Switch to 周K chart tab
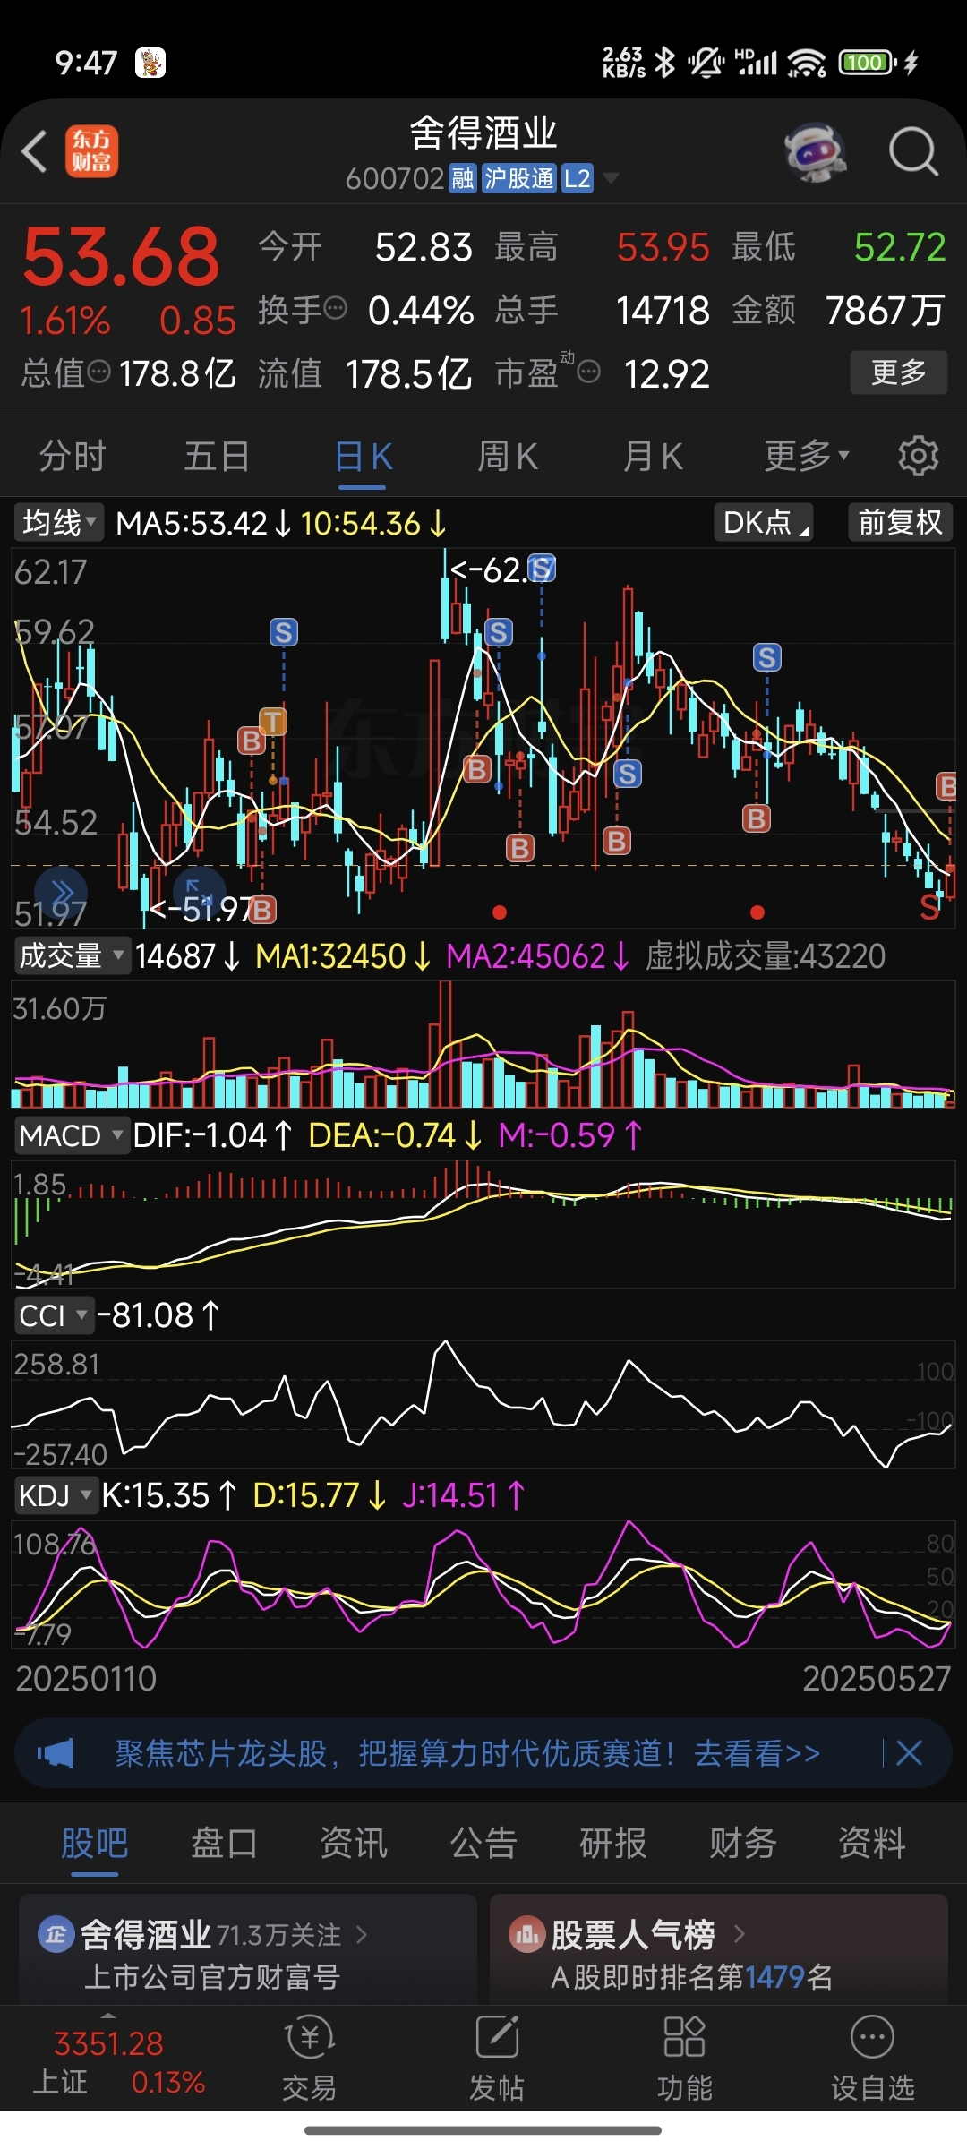This screenshot has width=967, height=2149. [508, 456]
